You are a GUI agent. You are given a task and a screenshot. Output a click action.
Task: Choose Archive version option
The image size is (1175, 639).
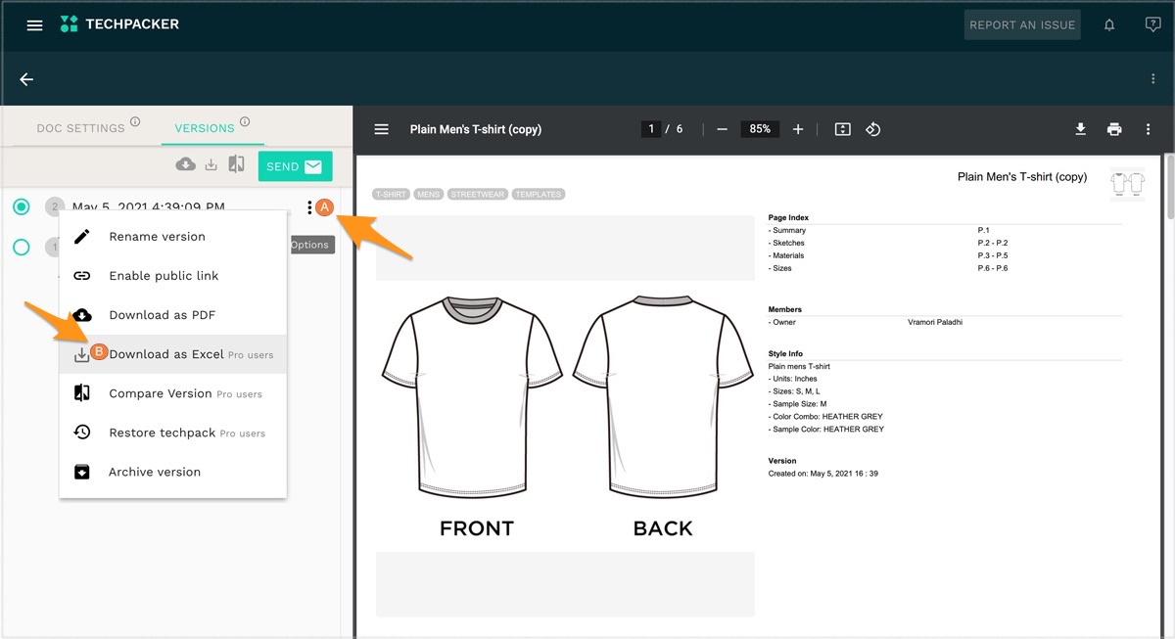click(173, 472)
